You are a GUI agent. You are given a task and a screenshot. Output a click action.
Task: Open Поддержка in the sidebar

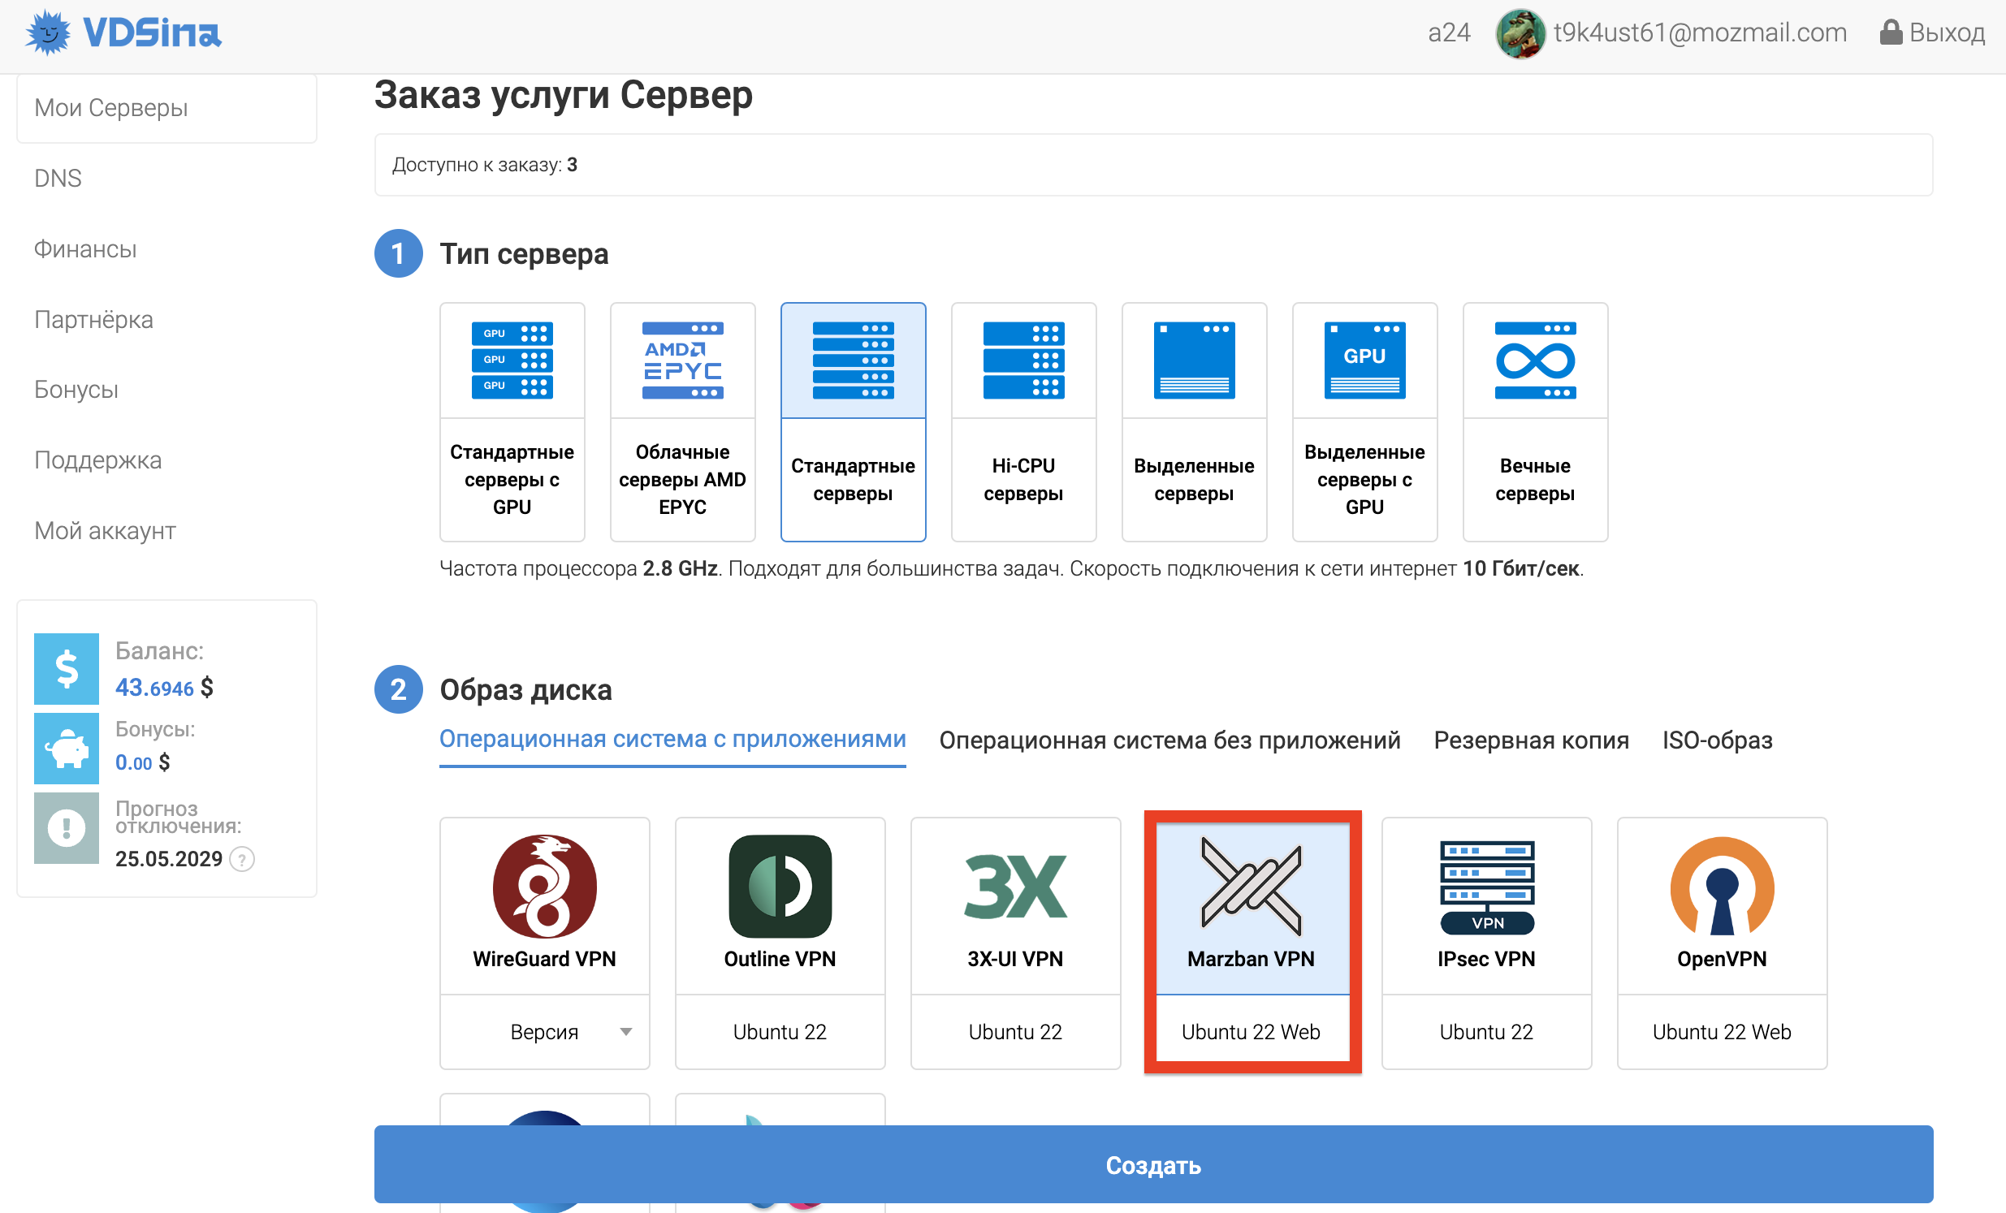click(97, 460)
